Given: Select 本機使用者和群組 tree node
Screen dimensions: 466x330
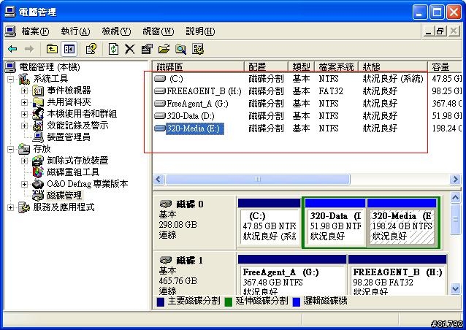Looking at the screenshot, I should [82, 114].
